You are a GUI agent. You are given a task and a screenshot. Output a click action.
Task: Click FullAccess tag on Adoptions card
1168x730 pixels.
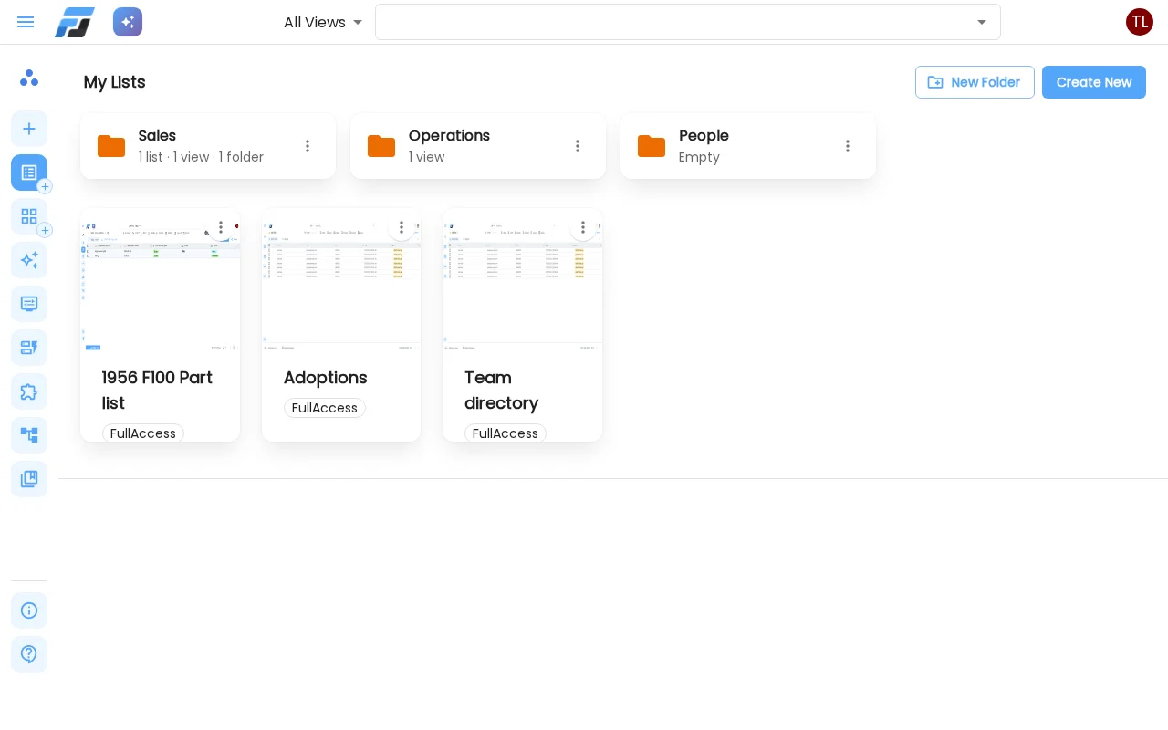coord(325,408)
